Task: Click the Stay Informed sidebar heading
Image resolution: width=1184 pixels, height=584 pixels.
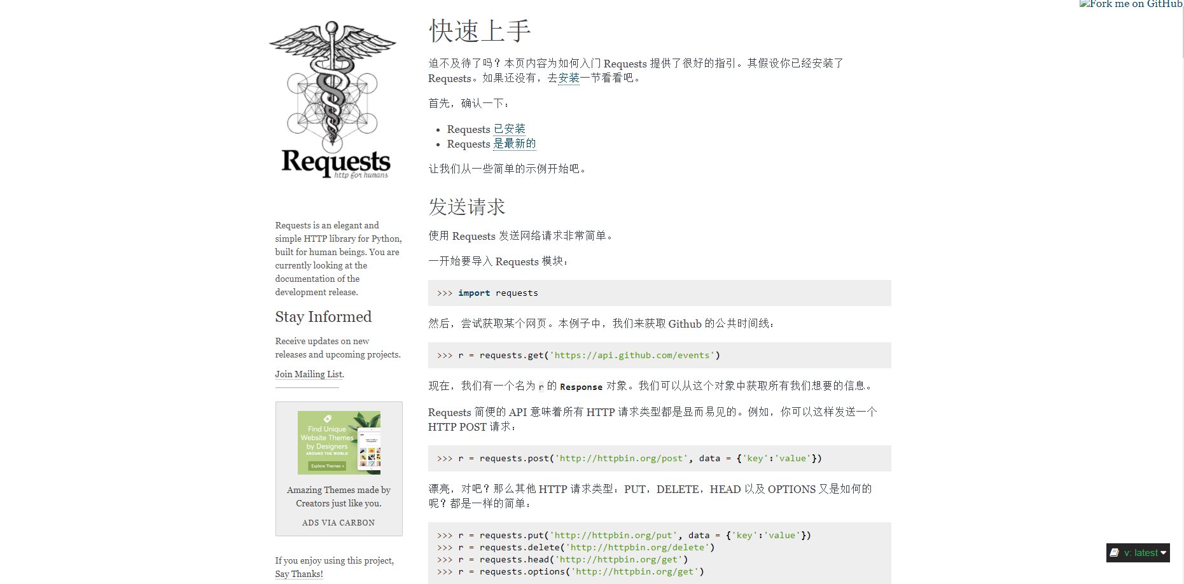Action: point(323,317)
